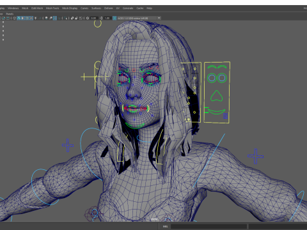This screenshot has height=230, width=307.
Task: Select the blue neck curve control
Action: [144, 139]
